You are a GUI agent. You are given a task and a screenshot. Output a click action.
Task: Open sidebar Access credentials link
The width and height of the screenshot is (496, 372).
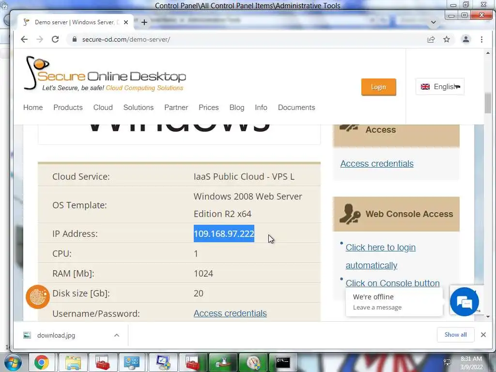tap(377, 164)
